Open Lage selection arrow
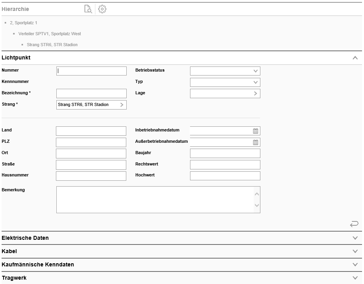This screenshot has width=364, height=284. click(255, 93)
